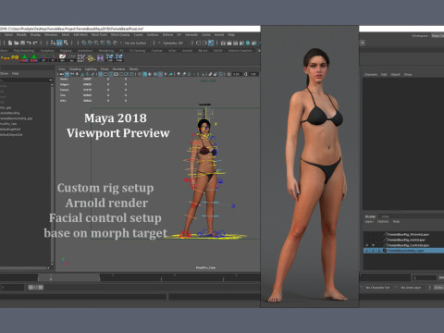Click the Open Scene folder icon

[16, 43]
